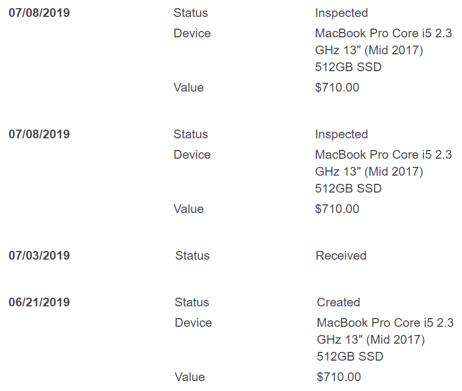
Task: Click MacBook Pro description in Created entry
Action: [x=385, y=340]
